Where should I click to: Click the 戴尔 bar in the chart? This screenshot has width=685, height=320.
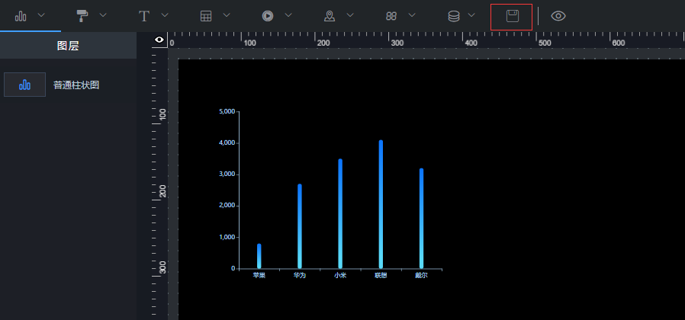pos(422,218)
